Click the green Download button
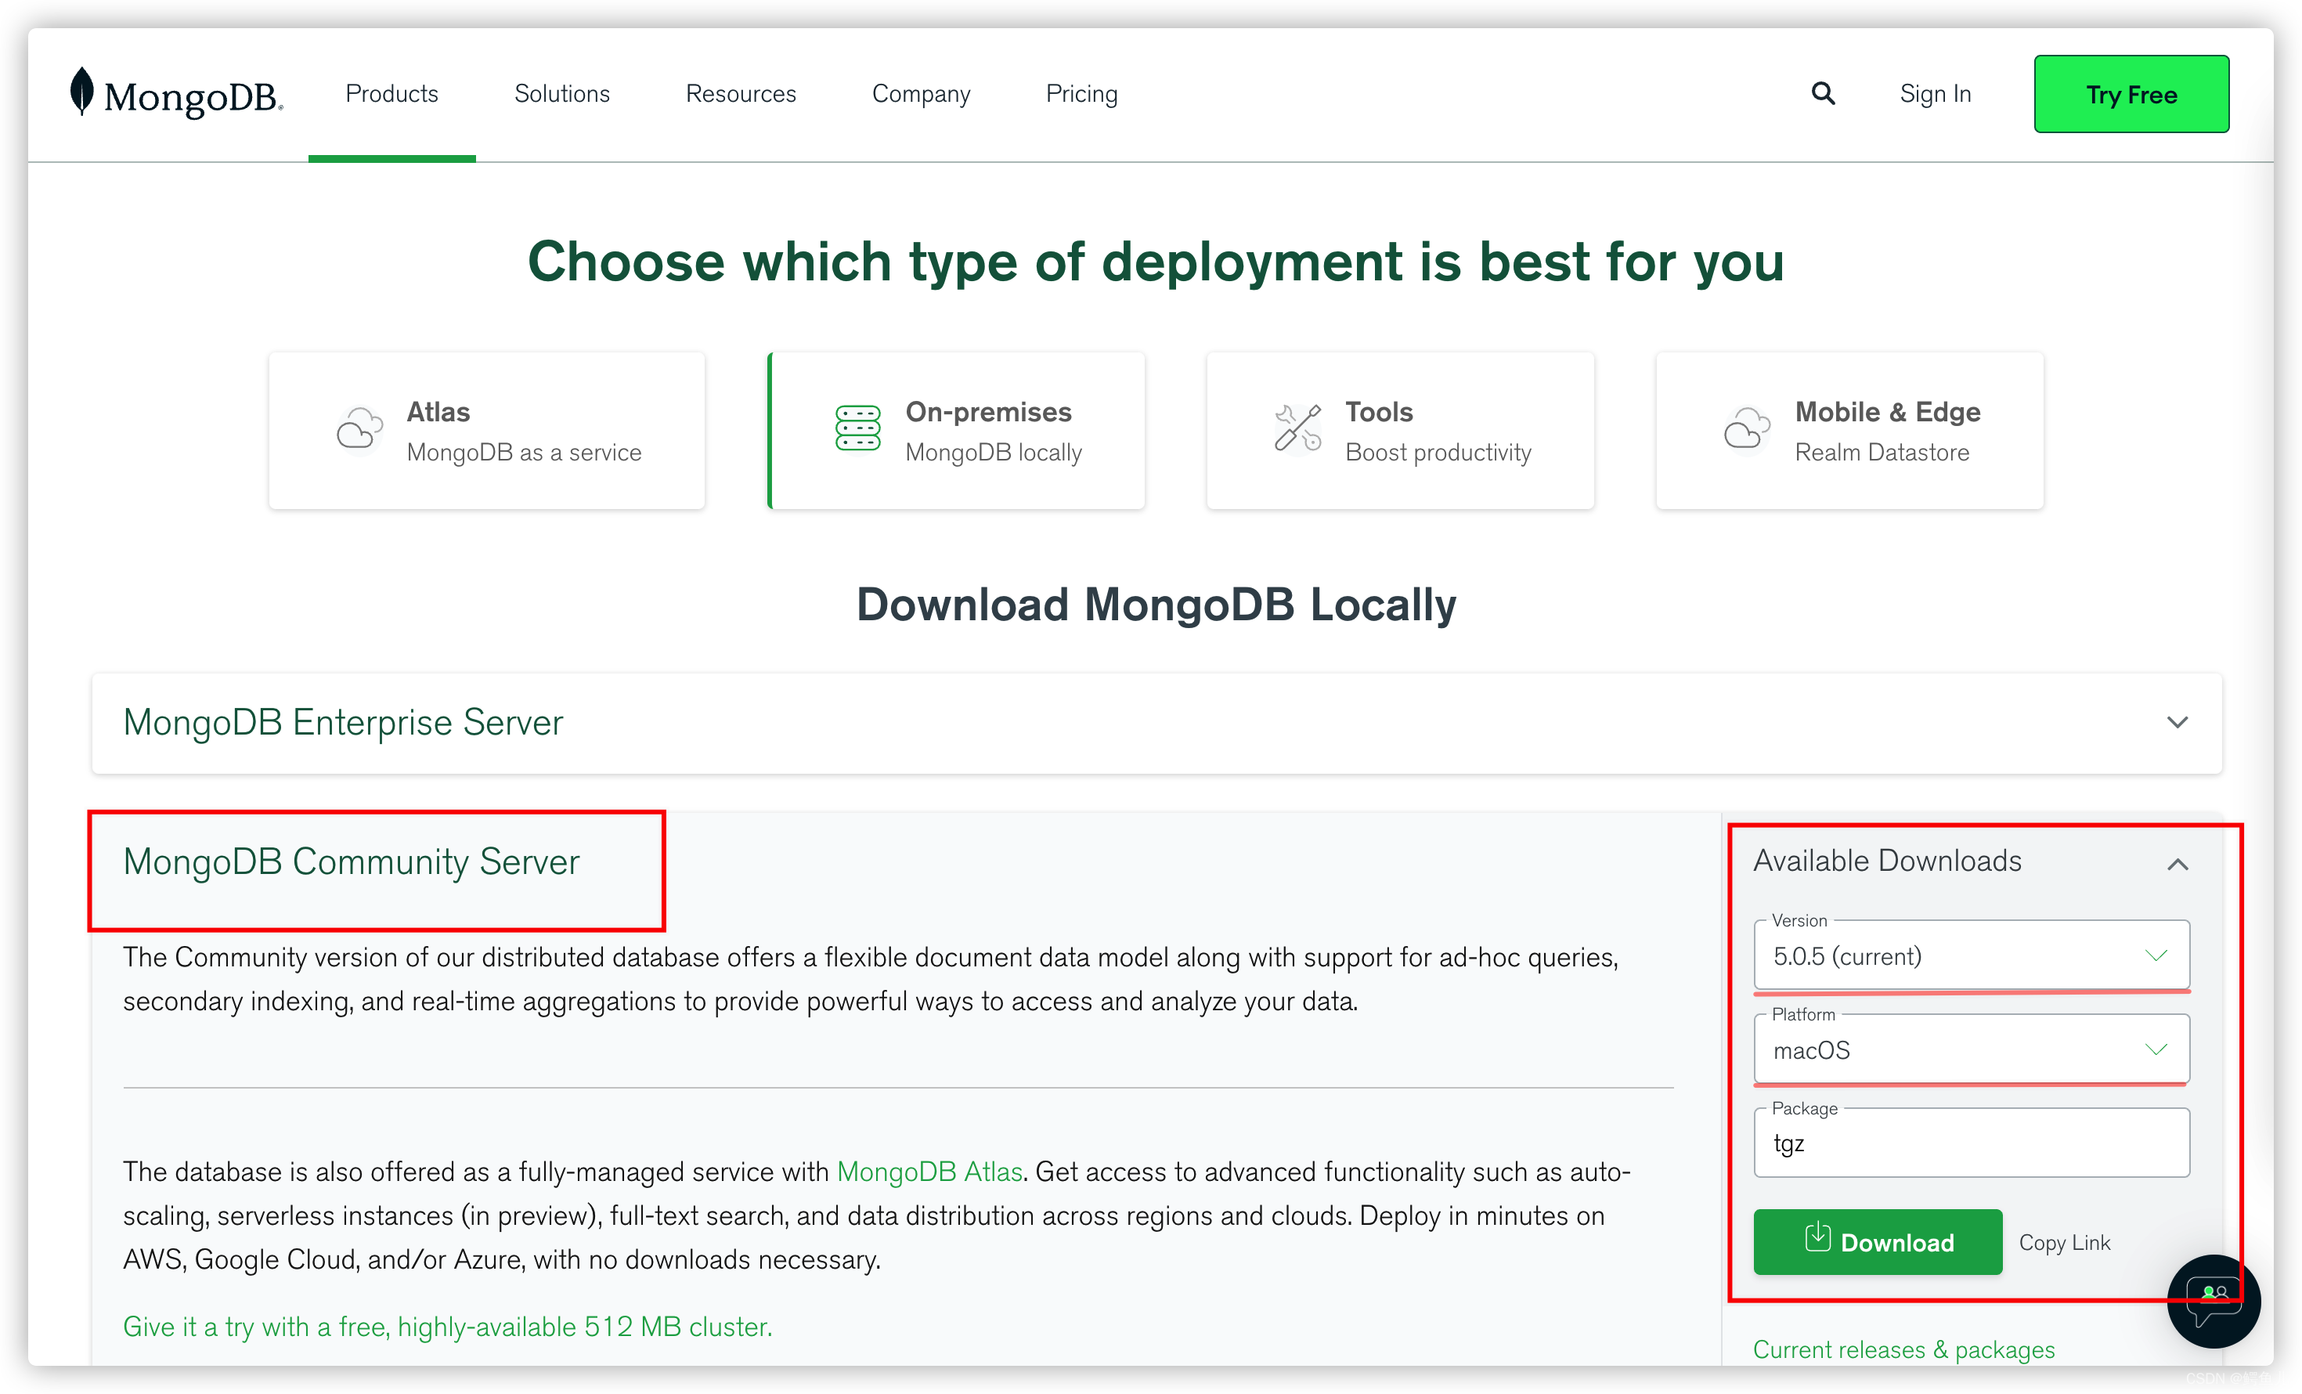 pyautogui.click(x=1878, y=1242)
